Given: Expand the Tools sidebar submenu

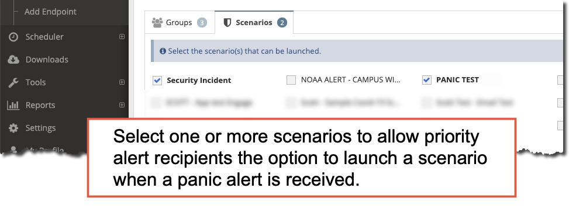Looking at the screenshot, I should (122, 82).
